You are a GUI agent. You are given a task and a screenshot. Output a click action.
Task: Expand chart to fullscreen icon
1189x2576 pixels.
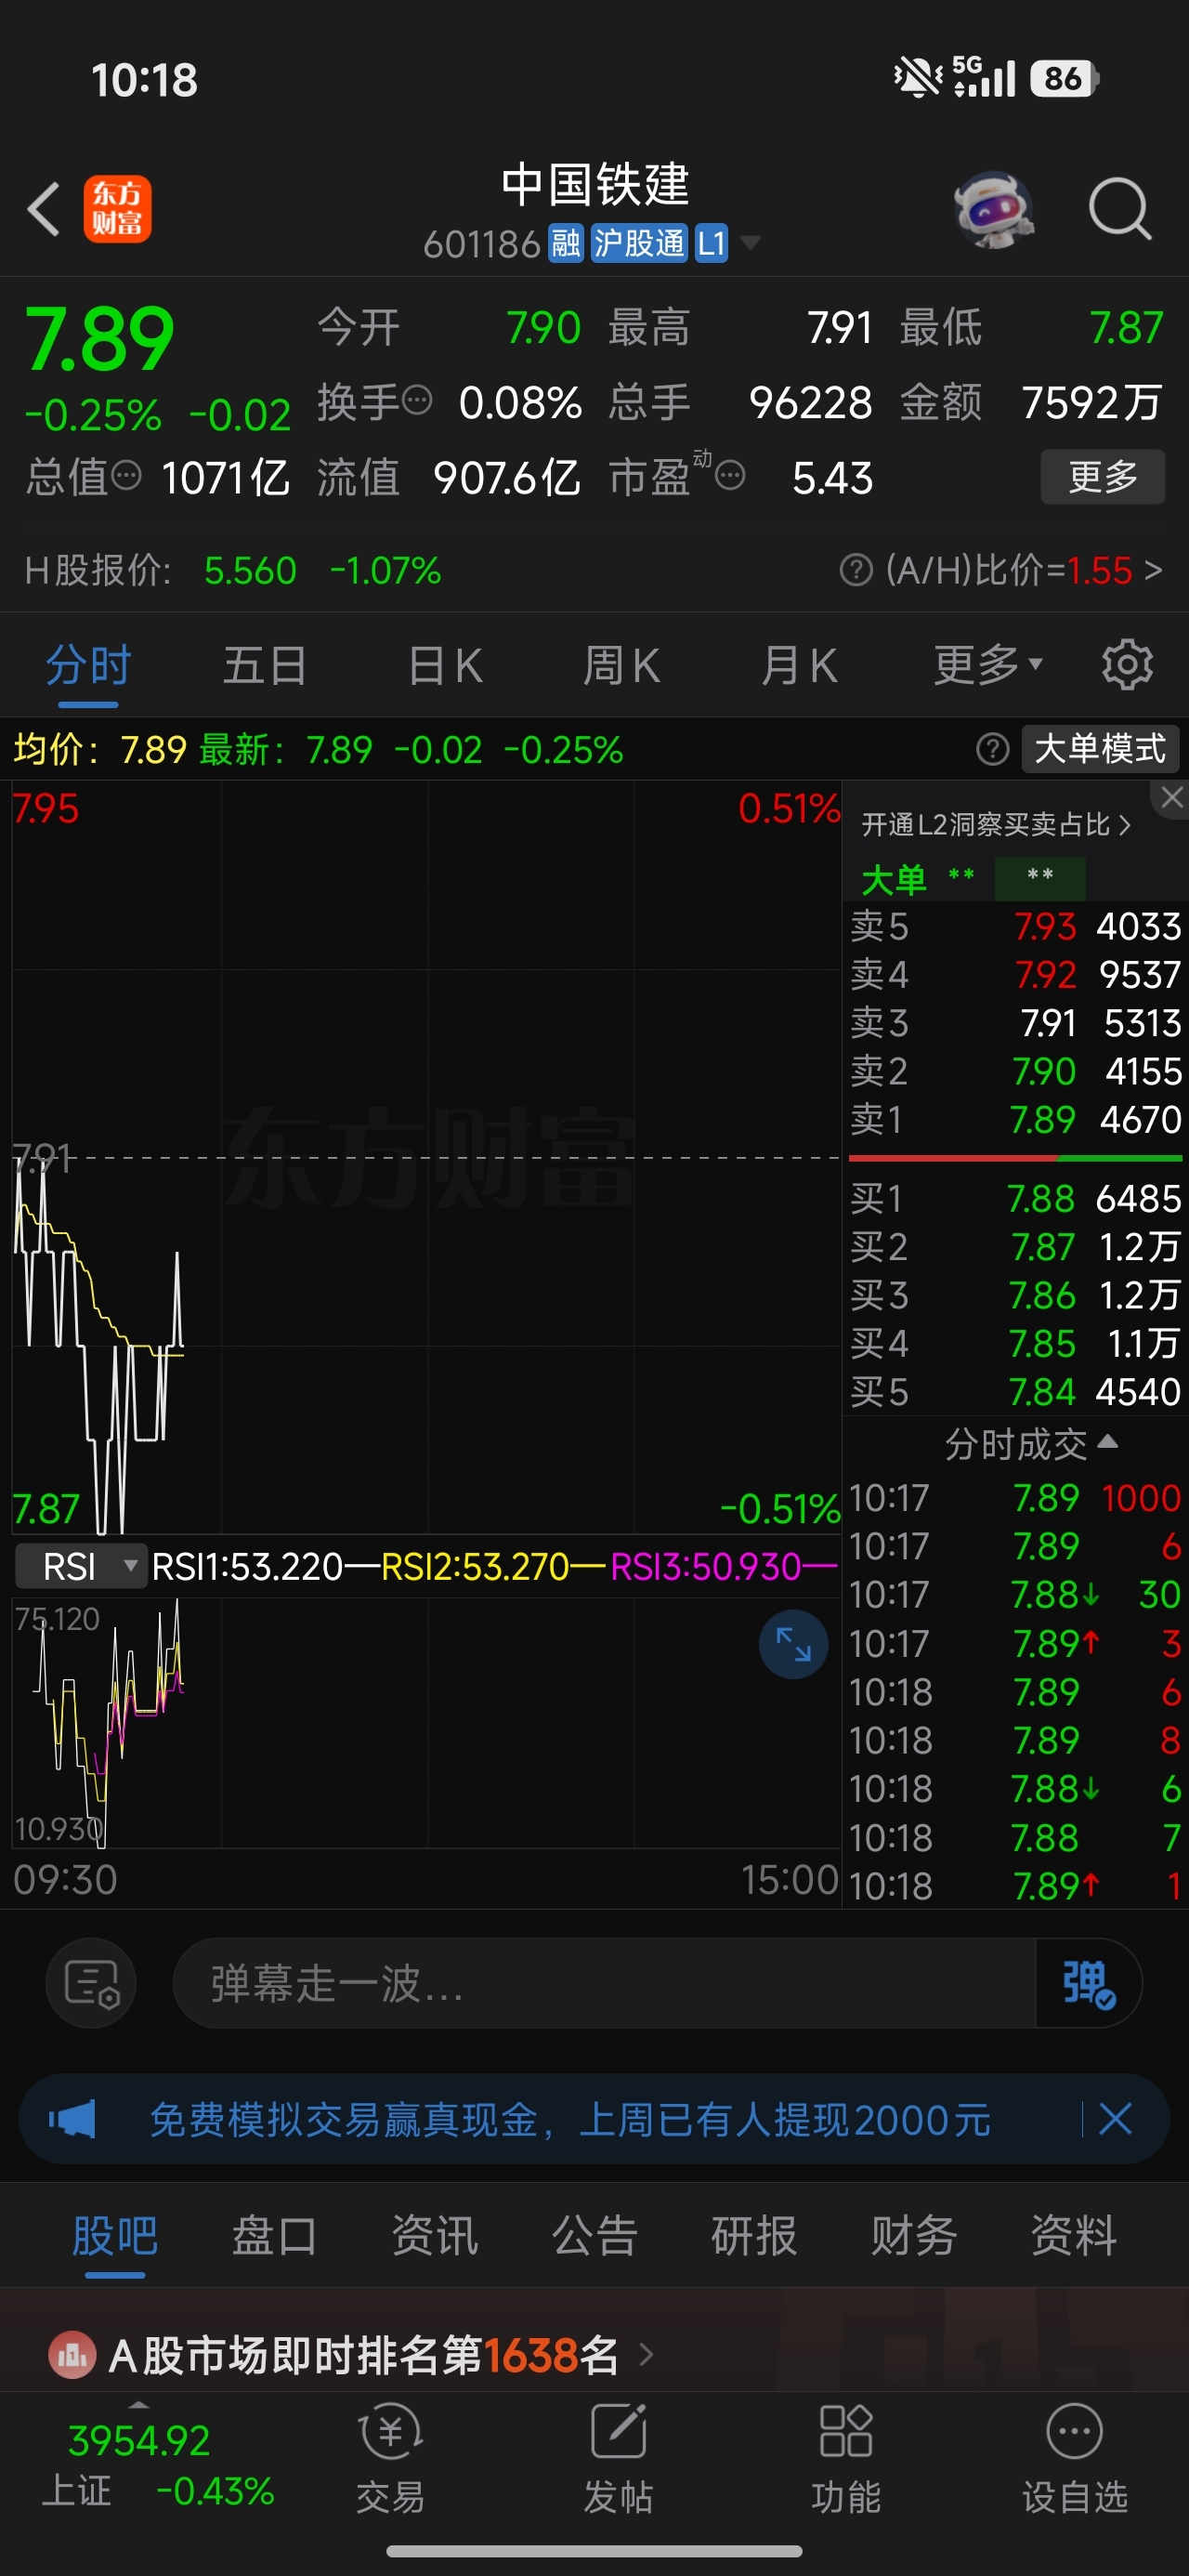[793, 1644]
